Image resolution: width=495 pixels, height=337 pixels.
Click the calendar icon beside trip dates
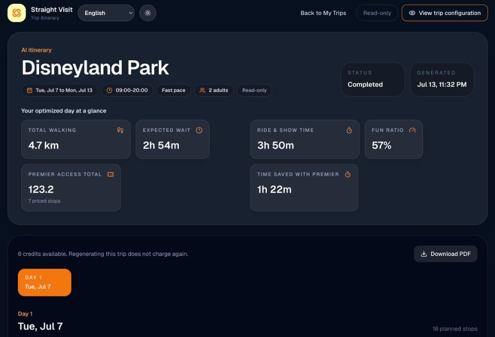tap(29, 90)
